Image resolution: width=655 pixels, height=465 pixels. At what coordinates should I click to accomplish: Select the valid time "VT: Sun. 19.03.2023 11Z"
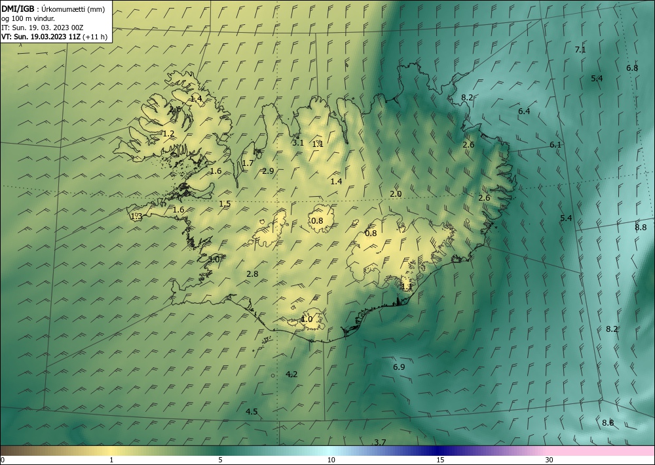point(41,37)
